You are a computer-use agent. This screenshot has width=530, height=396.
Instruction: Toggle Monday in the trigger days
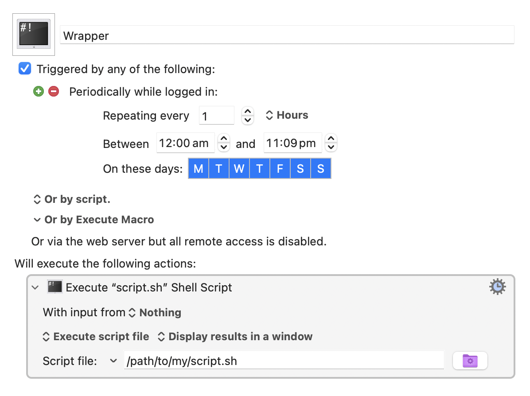[198, 168]
